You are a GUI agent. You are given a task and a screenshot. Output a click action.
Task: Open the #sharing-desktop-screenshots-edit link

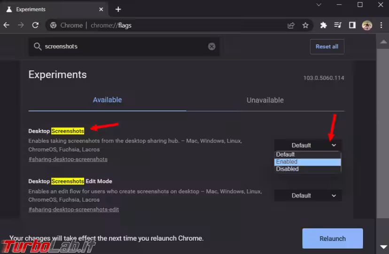point(74,210)
